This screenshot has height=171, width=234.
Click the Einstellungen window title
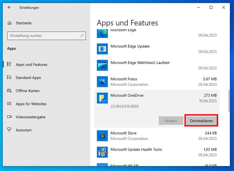tap(29, 8)
